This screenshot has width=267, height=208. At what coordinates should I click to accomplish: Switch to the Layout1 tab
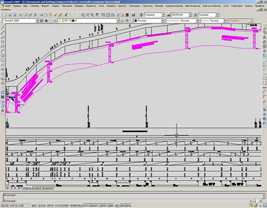point(38,188)
